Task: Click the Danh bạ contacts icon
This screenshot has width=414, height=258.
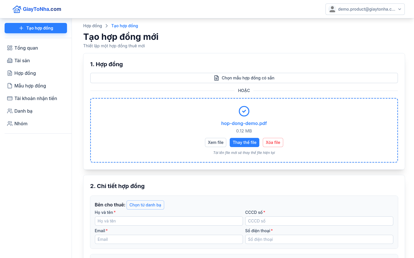Action: coord(10,111)
